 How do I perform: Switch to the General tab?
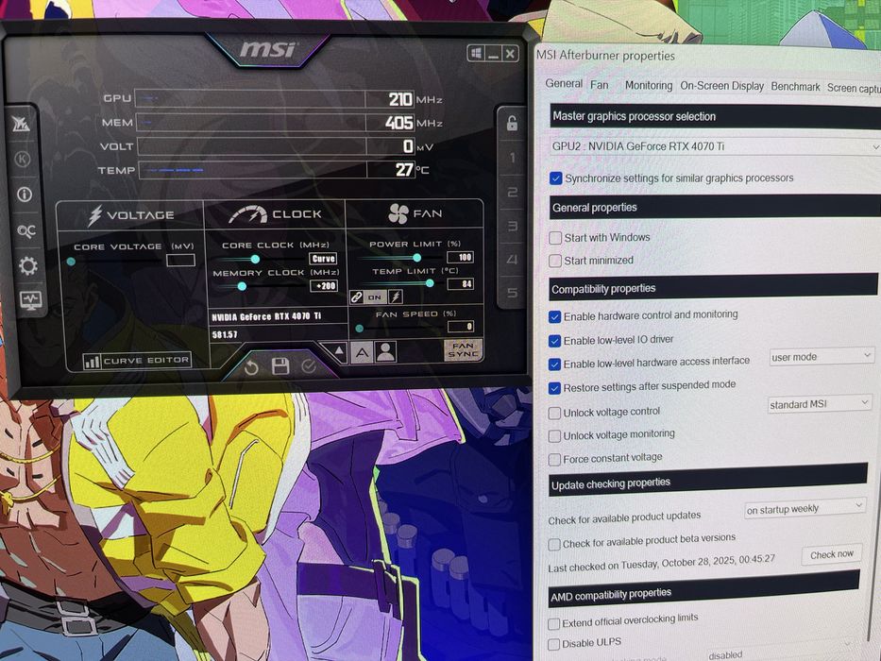[564, 84]
